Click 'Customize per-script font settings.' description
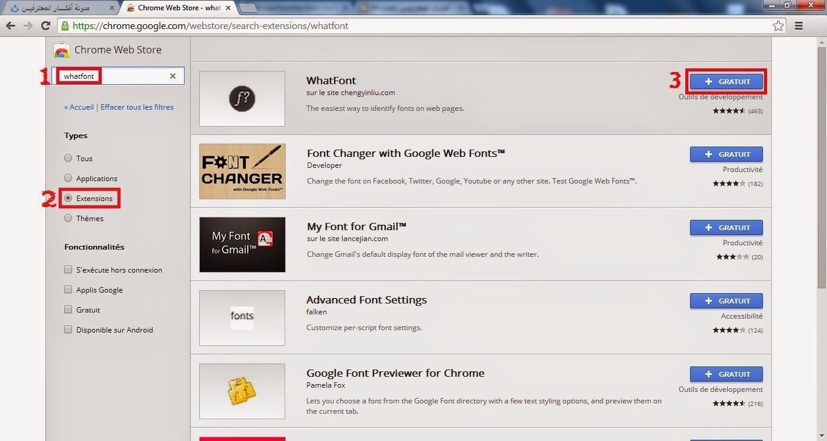The width and height of the screenshot is (827, 441). (364, 328)
